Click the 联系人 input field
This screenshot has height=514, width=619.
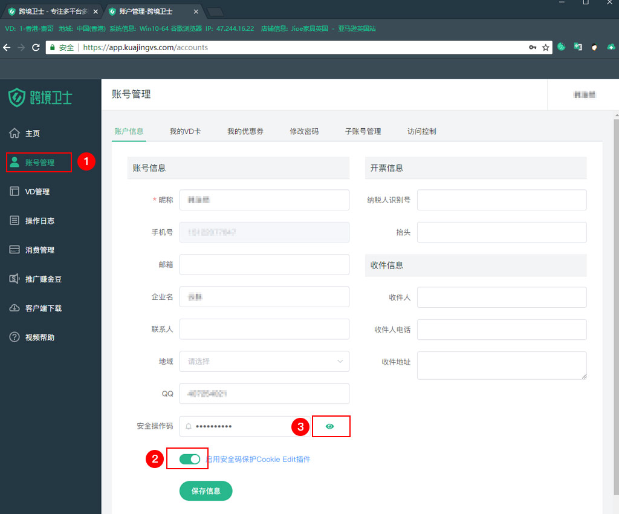tap(264, 329)
